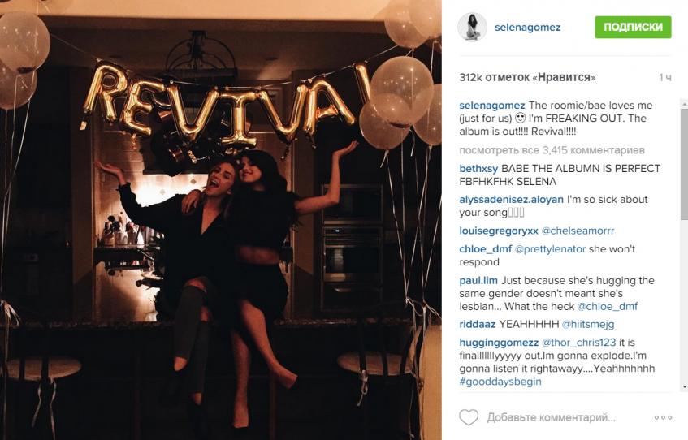Focus the Добавьте комментарий comment field
Image resolution: width=688 pixels, height=440 pixels.
pos(551,417)
